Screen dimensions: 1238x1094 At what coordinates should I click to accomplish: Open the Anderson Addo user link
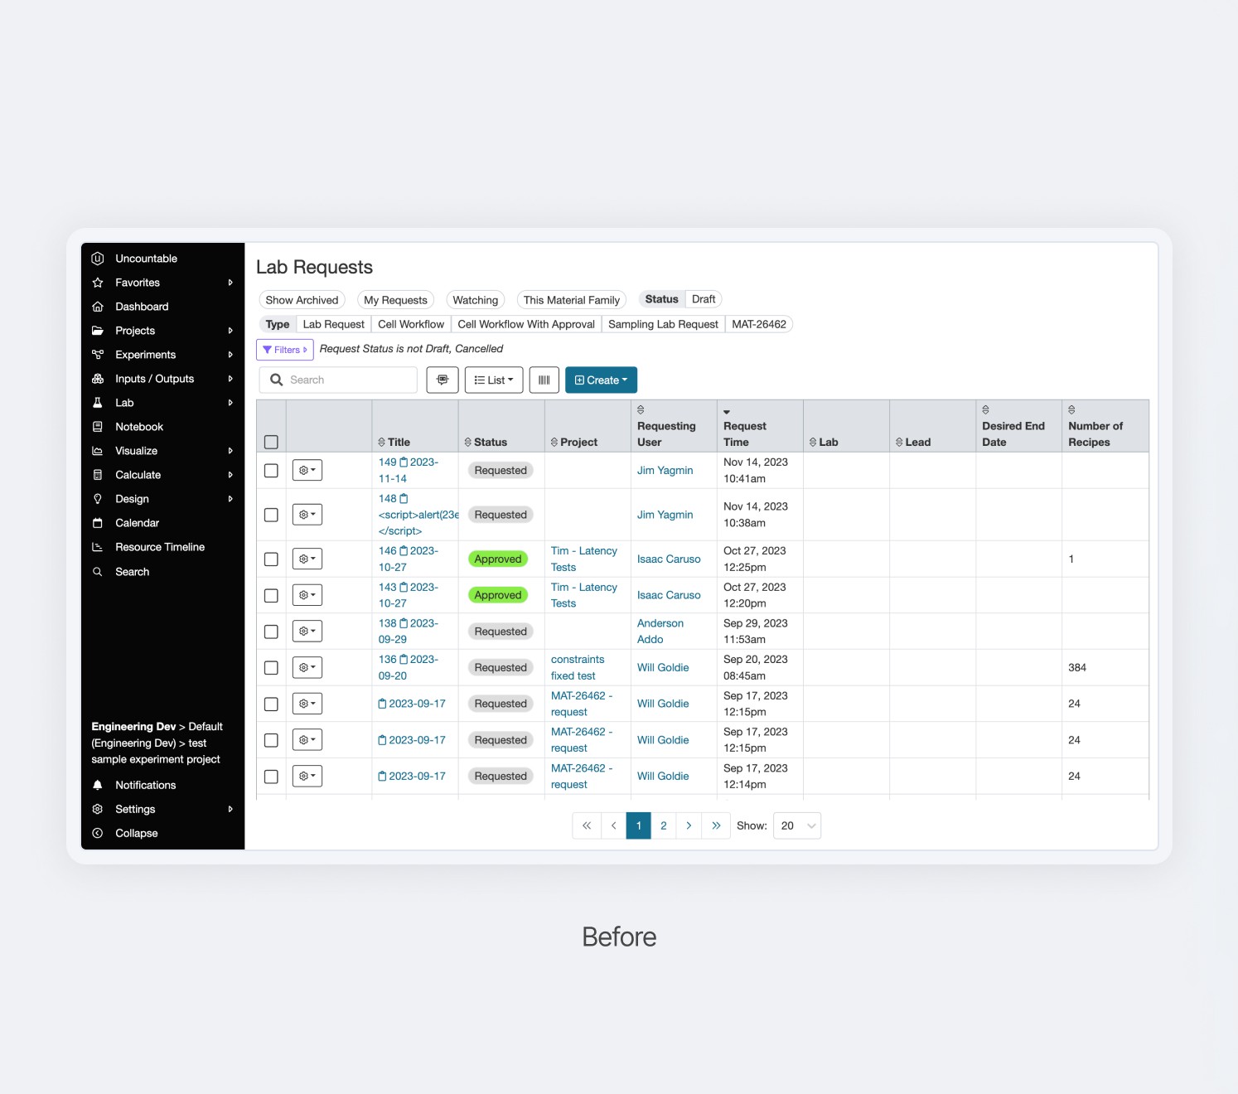(x=660, y=632)
